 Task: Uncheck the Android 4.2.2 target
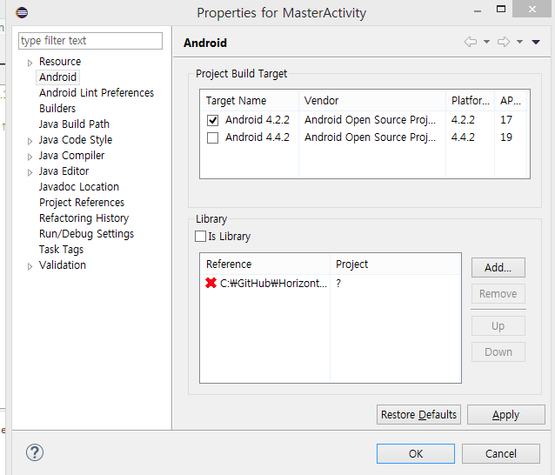pos(213,121)
